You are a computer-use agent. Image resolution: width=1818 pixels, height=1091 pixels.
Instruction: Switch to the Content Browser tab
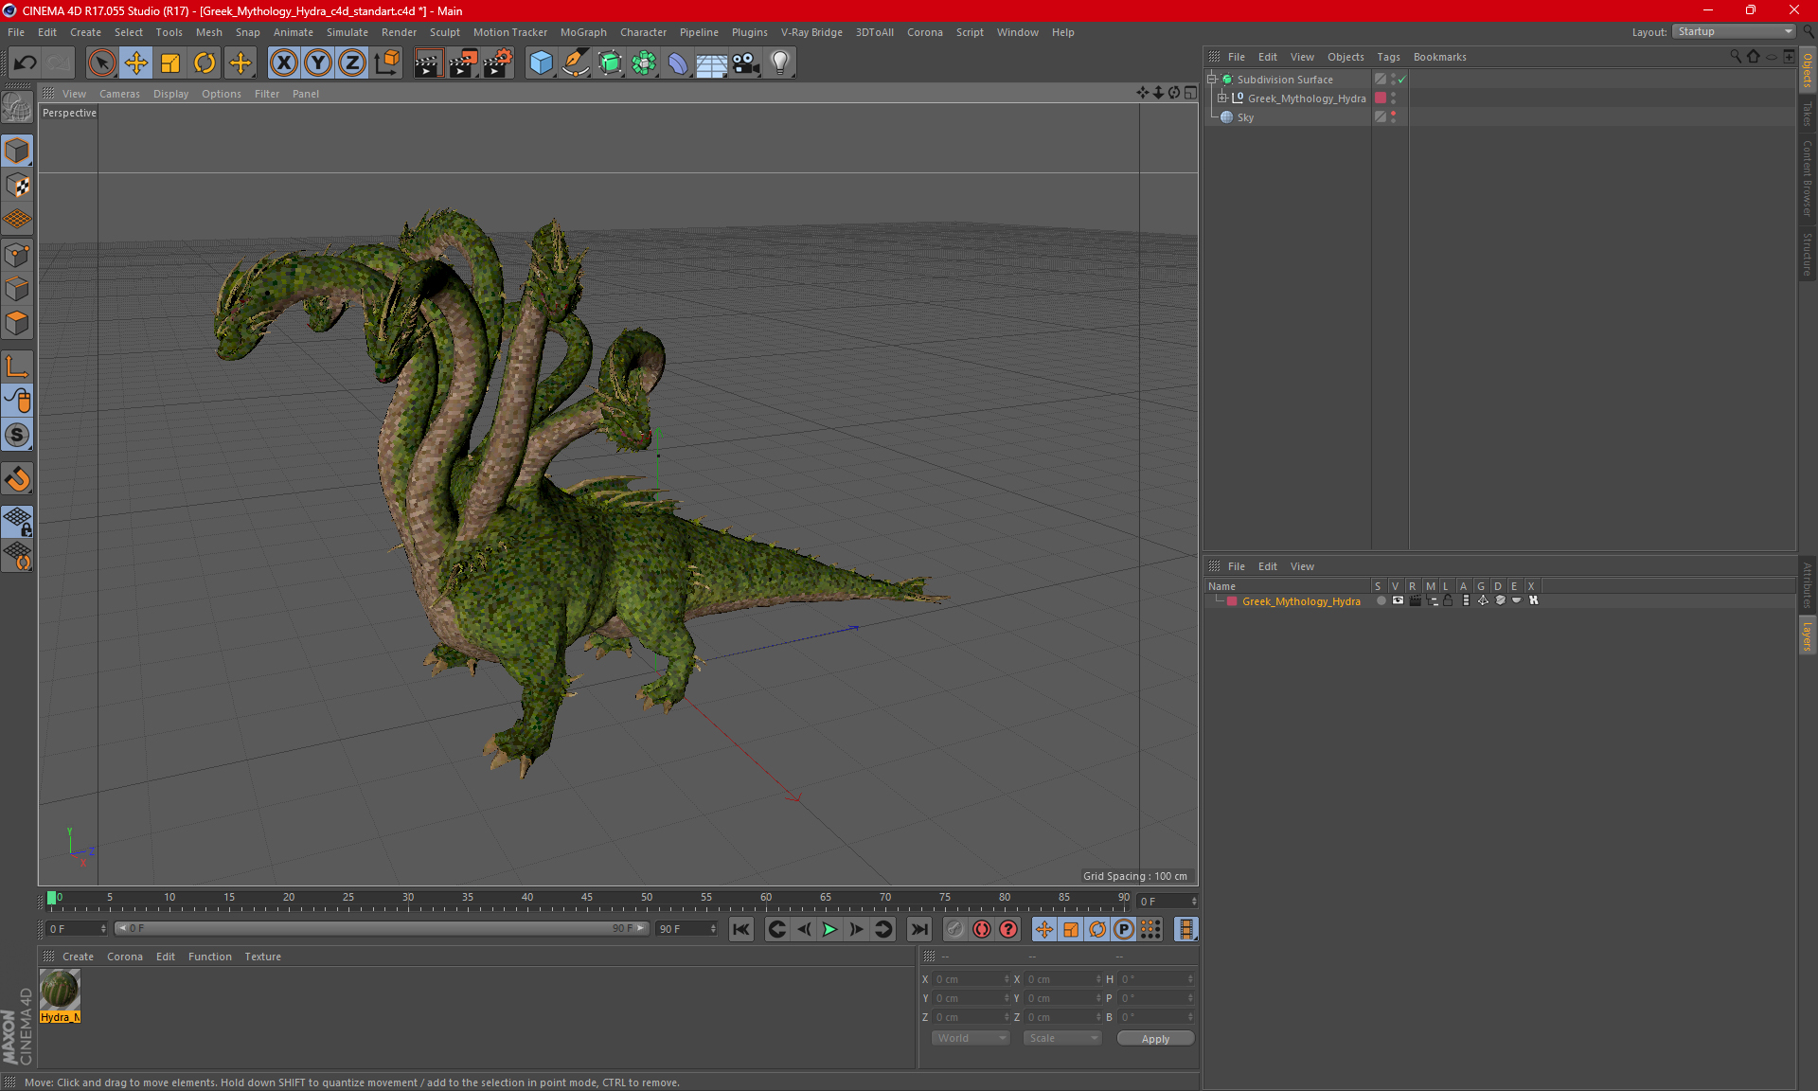(1807, 178)
